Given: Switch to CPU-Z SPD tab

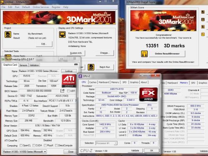Looking at the screenshot, I should click(x=124, y=82).
